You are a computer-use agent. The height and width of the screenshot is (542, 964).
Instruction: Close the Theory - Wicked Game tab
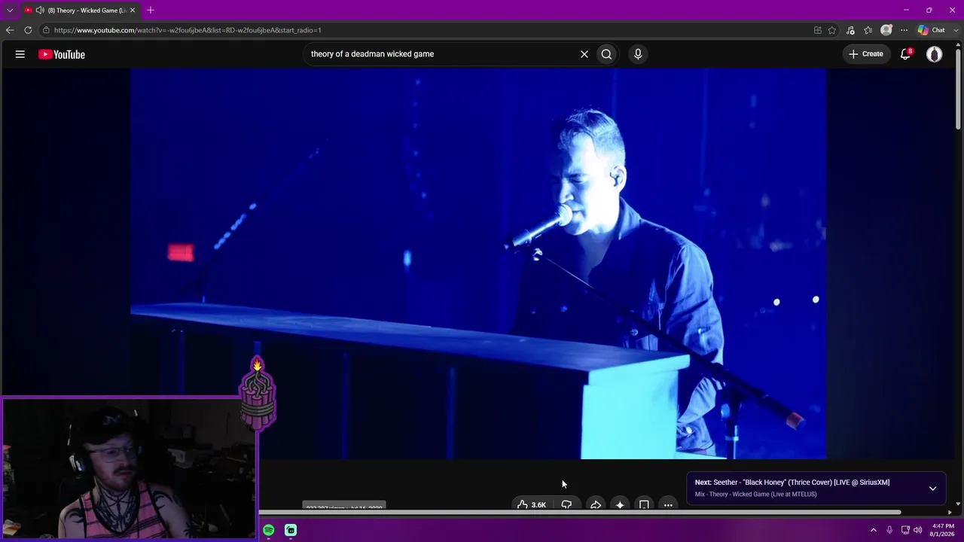coord(133,11)
